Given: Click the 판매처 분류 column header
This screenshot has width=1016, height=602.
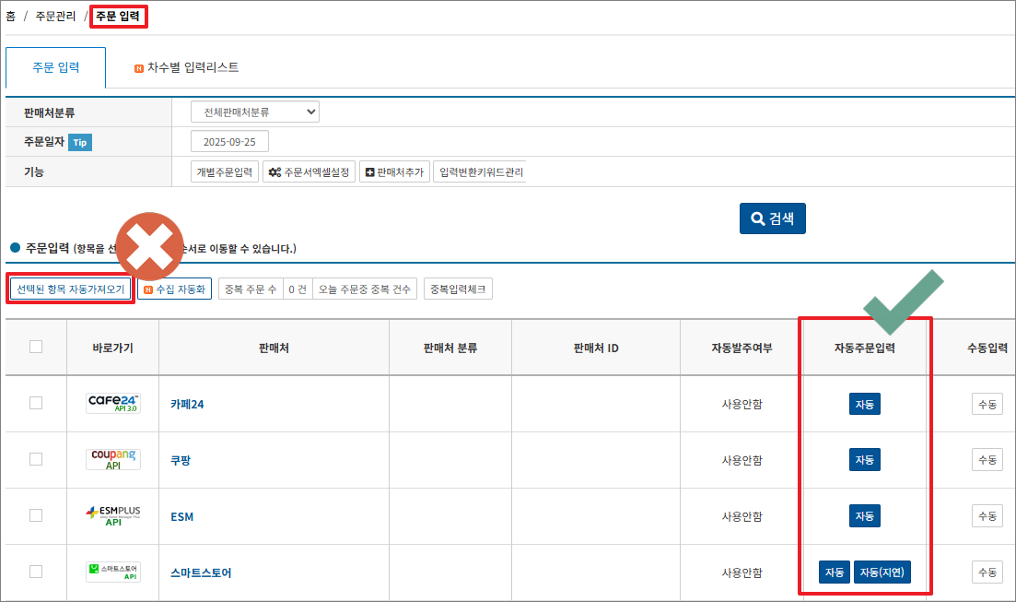Looking at the screenshot, I should [x=450, y=348].
